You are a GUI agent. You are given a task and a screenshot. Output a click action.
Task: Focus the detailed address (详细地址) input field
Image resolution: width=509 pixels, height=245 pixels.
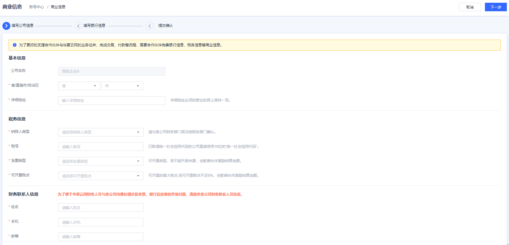point(111,101)
